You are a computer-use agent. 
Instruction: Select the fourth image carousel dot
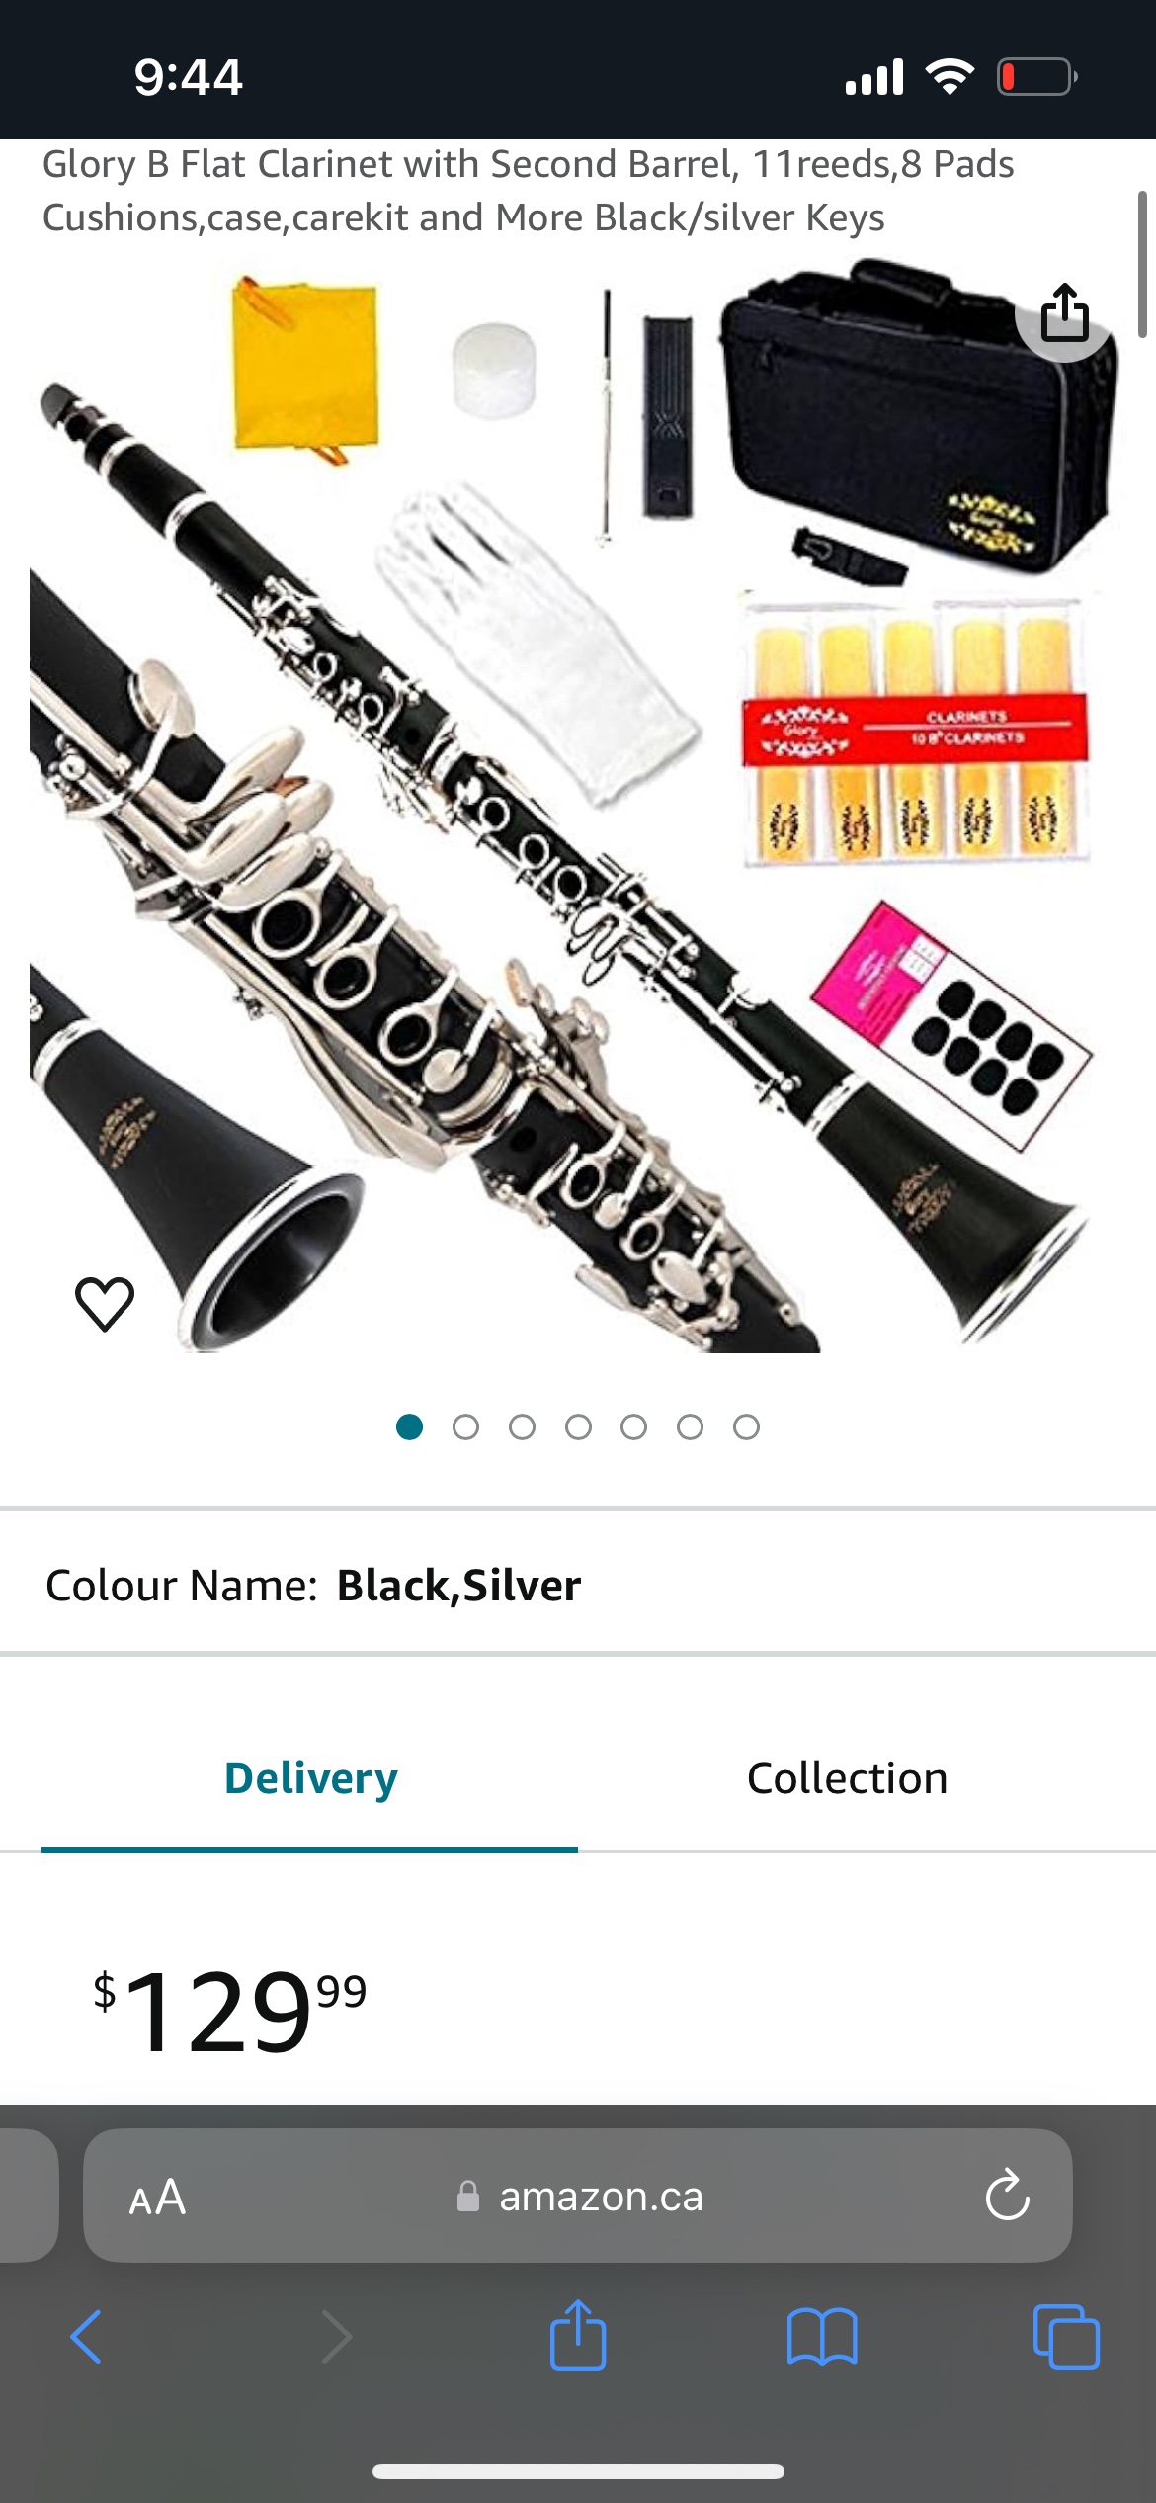click(x=578, y=1426)
